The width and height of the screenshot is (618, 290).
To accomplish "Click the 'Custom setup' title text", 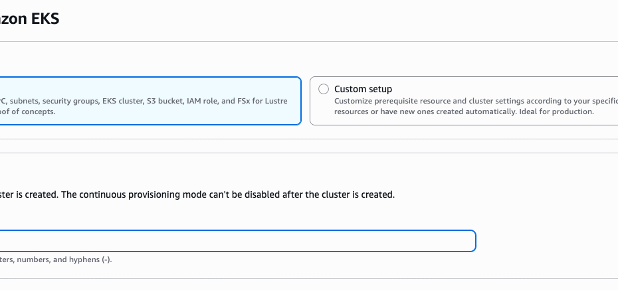I will [x=363, y=89].
